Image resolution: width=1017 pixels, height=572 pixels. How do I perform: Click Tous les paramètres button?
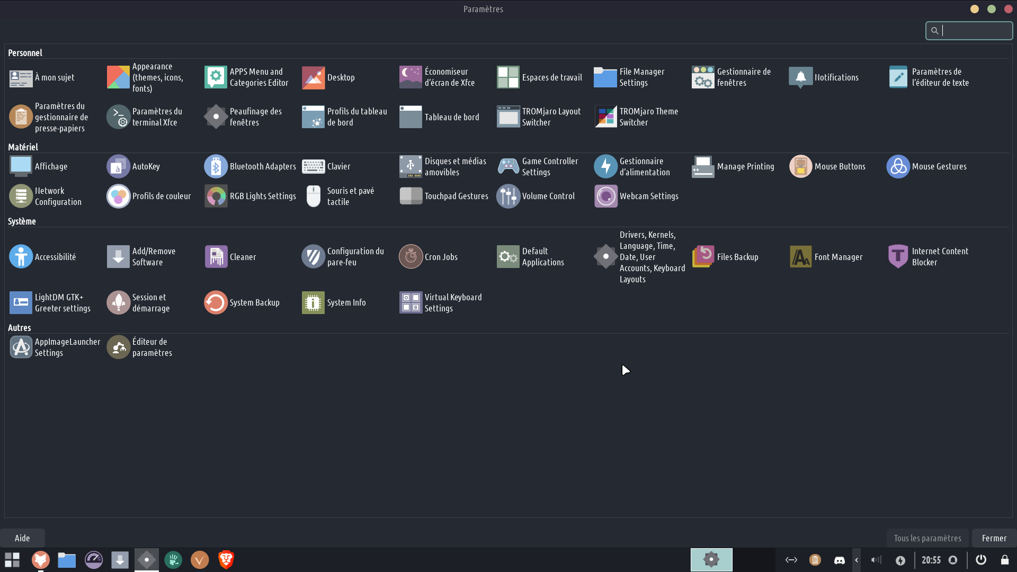[x=927, y=538]
